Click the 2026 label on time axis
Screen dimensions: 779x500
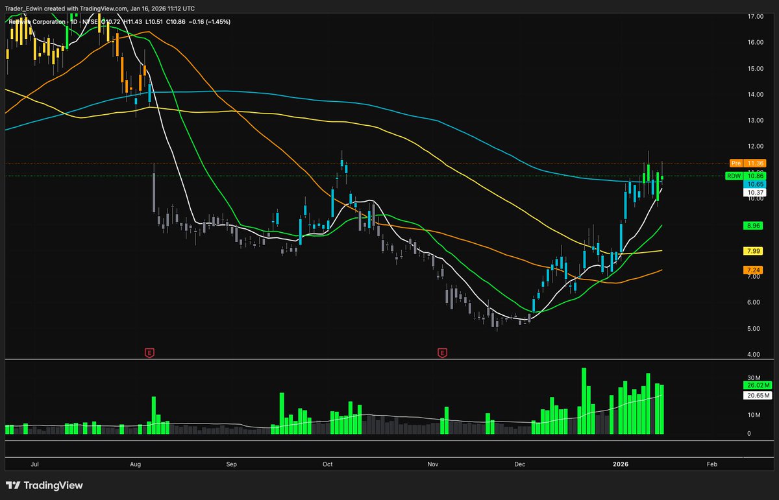pyautogui.click(x=621, y=464)
